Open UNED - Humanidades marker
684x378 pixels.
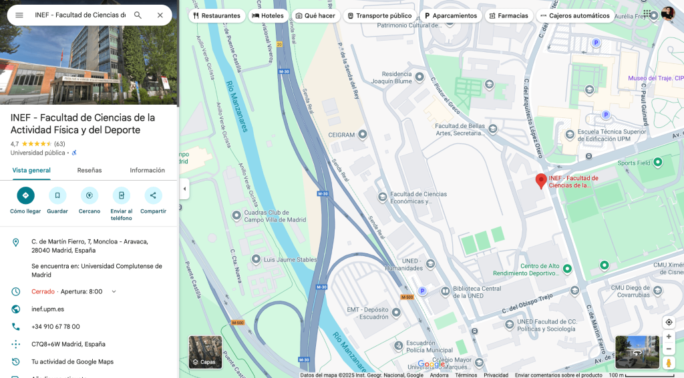[430, 263]
